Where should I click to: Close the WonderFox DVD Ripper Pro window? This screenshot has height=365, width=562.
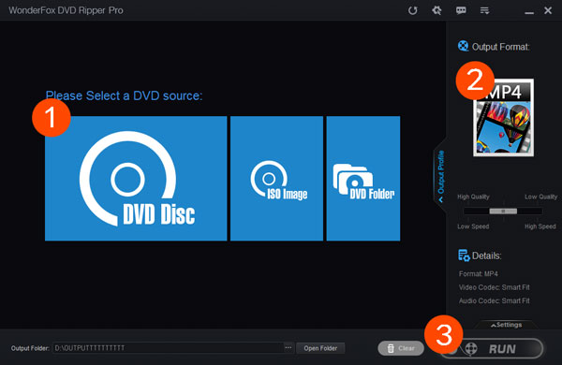click(548, 10)
